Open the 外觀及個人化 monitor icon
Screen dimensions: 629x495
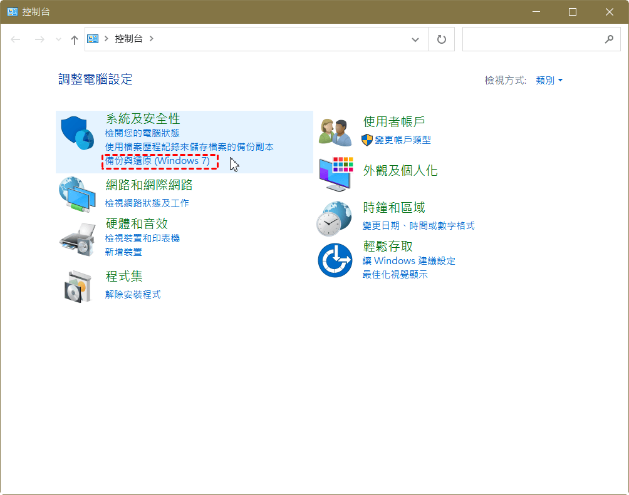335,173
